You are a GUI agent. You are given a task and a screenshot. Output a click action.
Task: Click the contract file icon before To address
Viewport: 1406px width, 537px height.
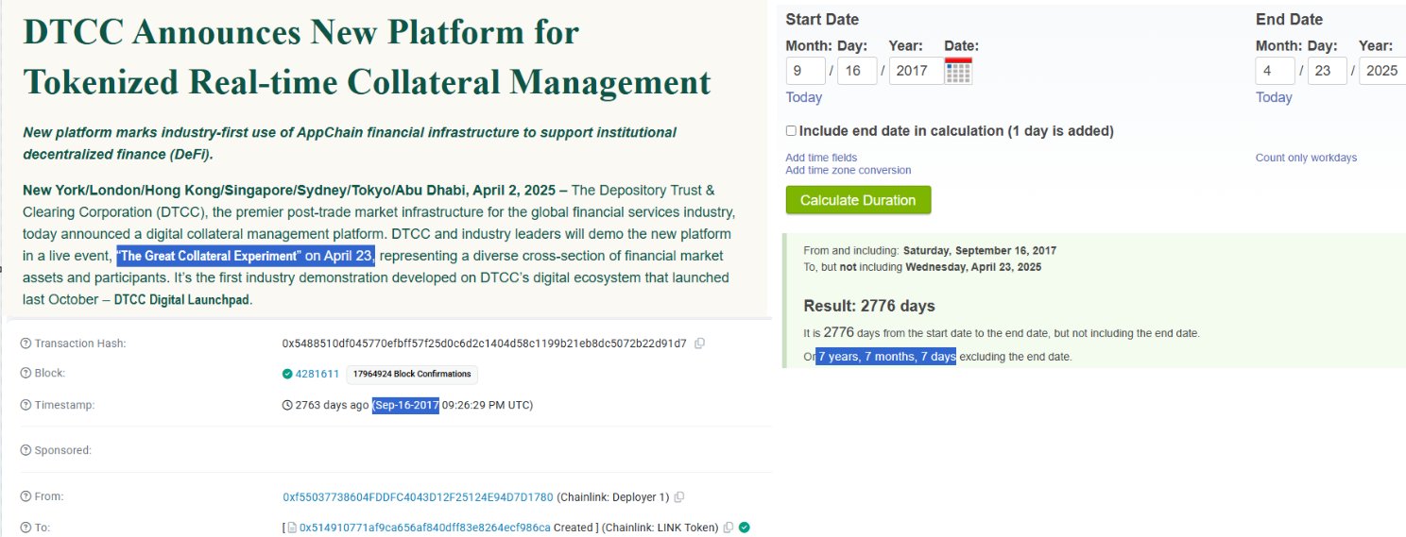(x=292, y=528)
